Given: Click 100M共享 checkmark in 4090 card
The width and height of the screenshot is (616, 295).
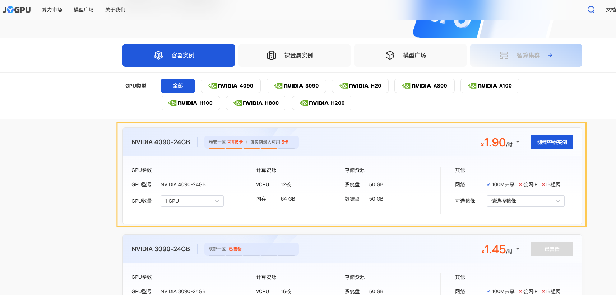Looking at the screenshot, I should click(x=488, y=184).
